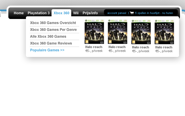
Task: Read Xbox 360 Game Reviews
Action: point(51,43)
